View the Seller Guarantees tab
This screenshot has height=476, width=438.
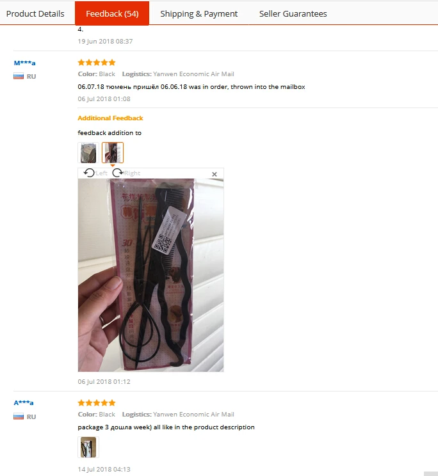tap(293, 13)
